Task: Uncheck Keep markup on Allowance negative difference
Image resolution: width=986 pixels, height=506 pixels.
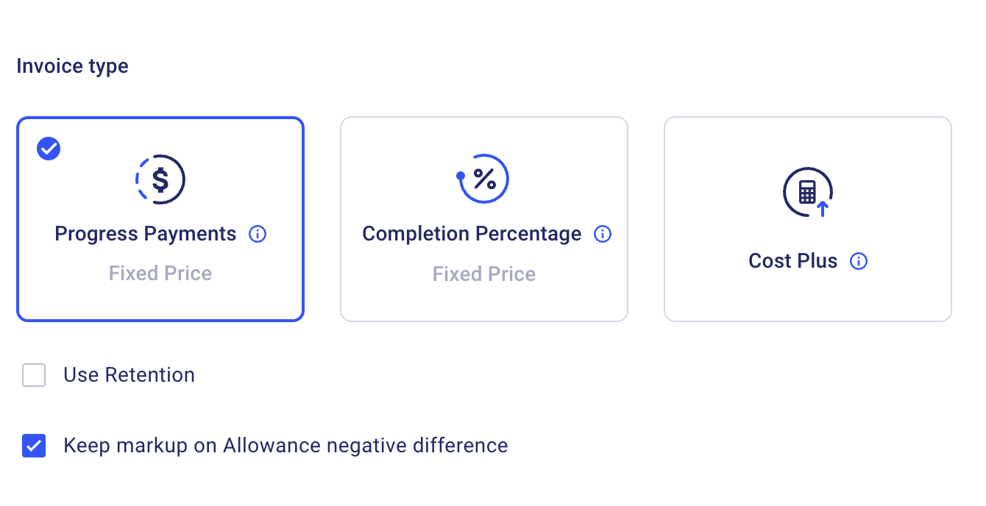Action: click(34, 446)
